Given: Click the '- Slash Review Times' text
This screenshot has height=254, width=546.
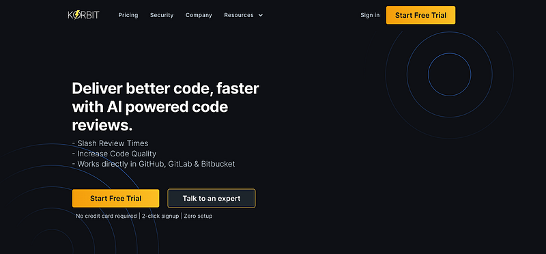Looking at the screenshot, I should pyautogui.click(x=110, y=143).
